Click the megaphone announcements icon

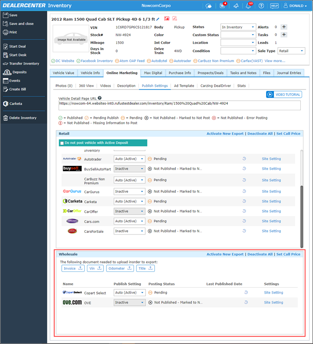point(236,6)
